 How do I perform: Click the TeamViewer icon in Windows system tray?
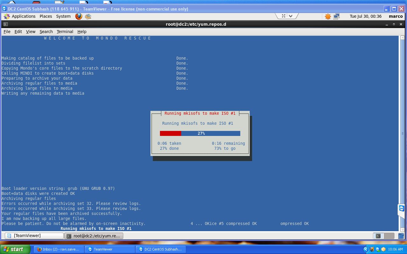click(x=377, y=249)
